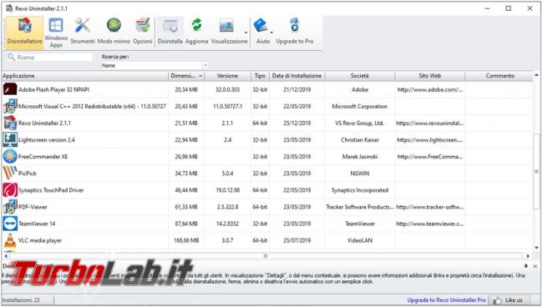This screenshot has width=543, height=307.
Task: Sort by the Versione column header
Action: pyautogui.click(x=227, y=76)
